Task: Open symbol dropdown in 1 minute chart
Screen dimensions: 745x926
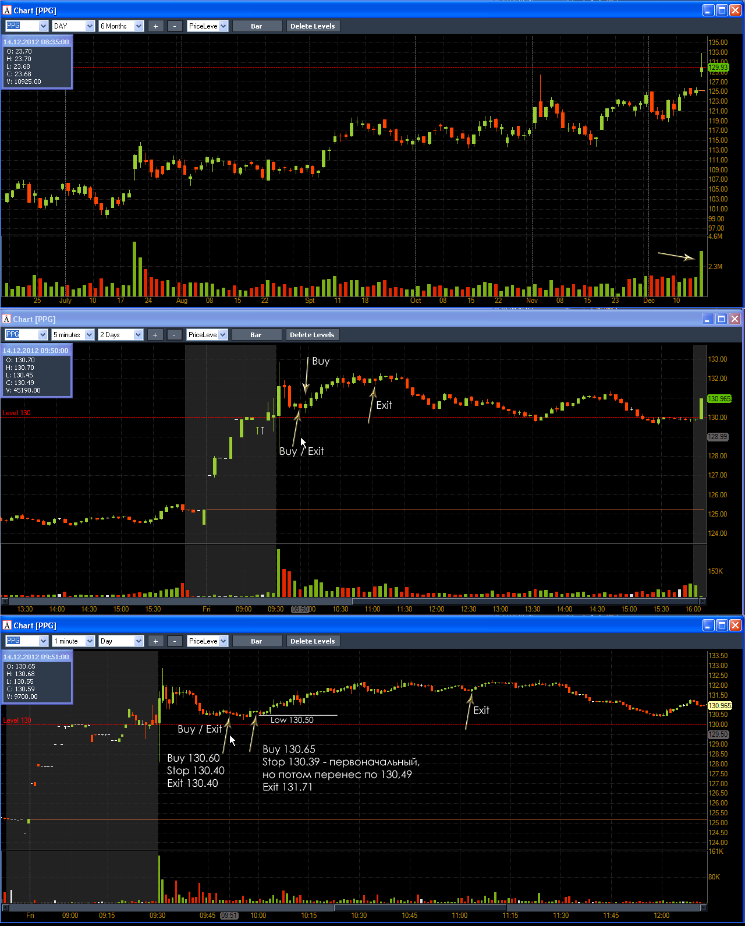Action: click(43, 641)
